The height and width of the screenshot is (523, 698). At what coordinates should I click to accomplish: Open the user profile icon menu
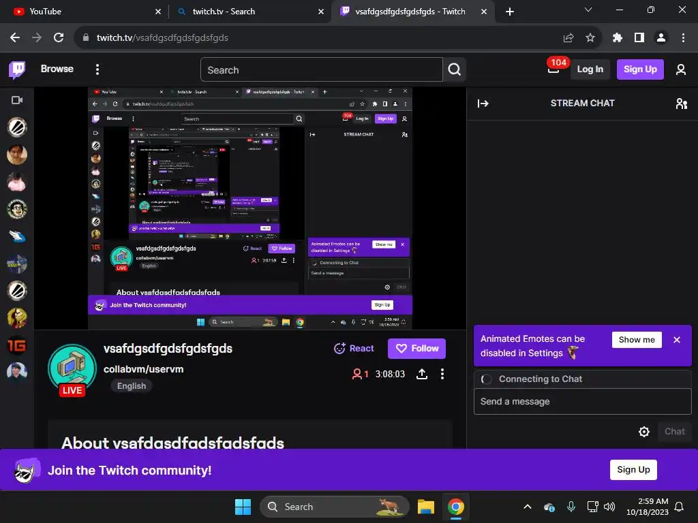(681, 69)
